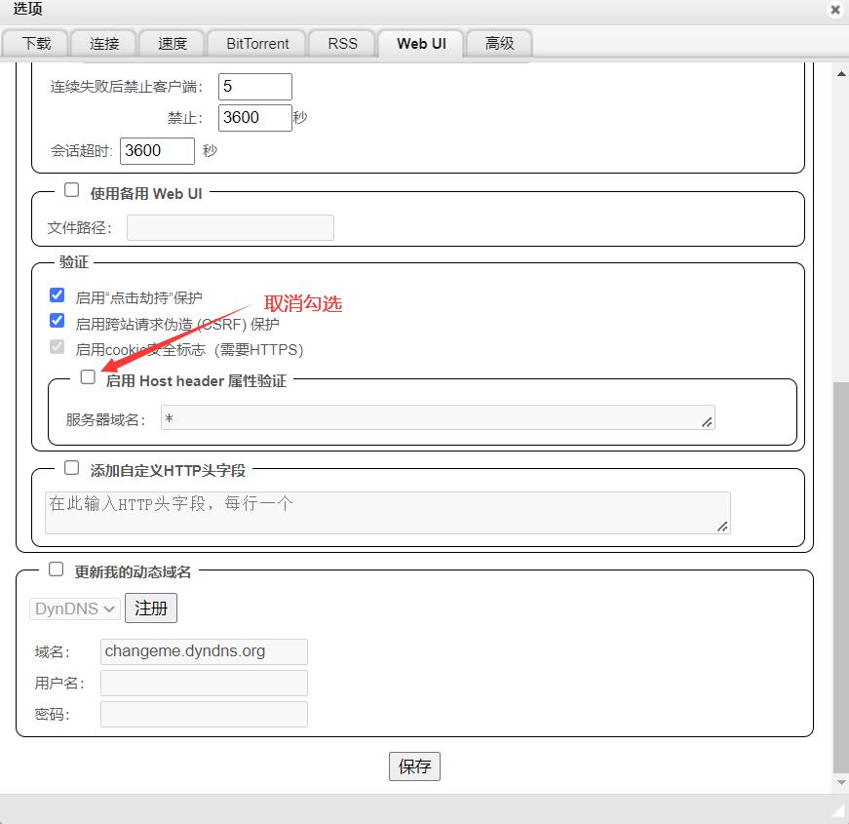
Task: Click the 注册 button
Action: coord(151,608)
